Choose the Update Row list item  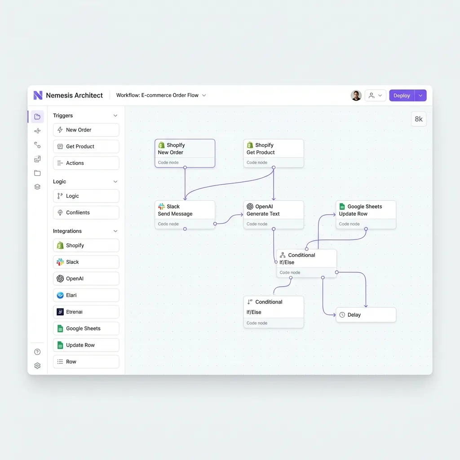pyautogui.click(x=86, y=345)
